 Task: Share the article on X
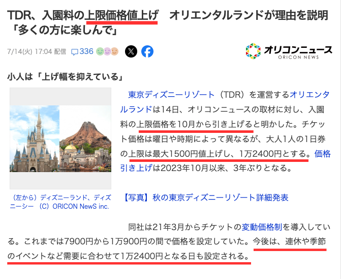click(131, 51)
